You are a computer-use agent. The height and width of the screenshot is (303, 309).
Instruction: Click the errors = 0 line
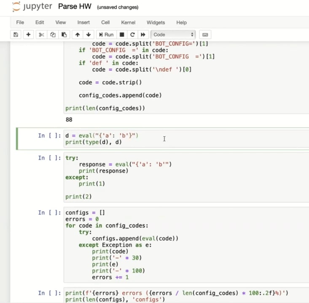tap(82, 219)
